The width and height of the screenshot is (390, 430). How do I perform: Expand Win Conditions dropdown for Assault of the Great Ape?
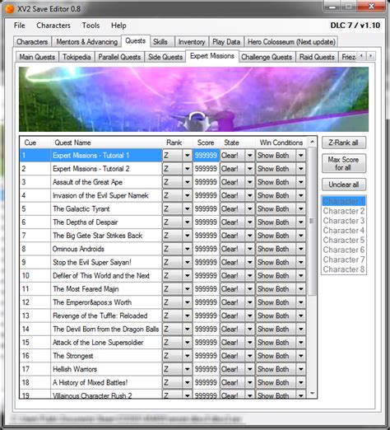click(301, 182)
